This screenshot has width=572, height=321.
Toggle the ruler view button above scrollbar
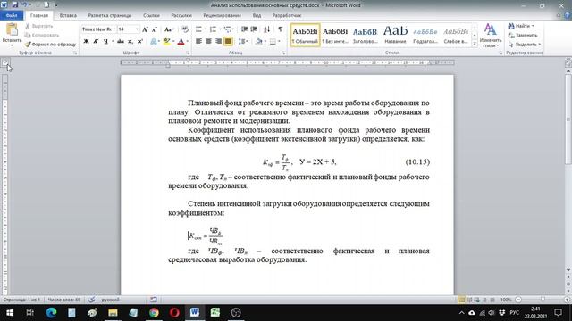[x=568, y=62]
